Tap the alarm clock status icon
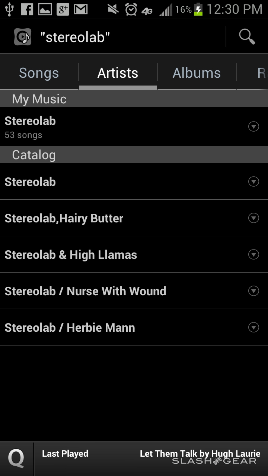Screen dimensions: 268x476 131,9
